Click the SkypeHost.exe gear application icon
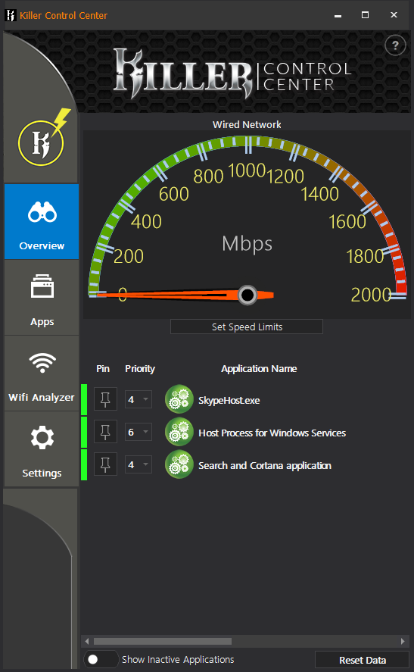414x672 pixels. [179, 399]
